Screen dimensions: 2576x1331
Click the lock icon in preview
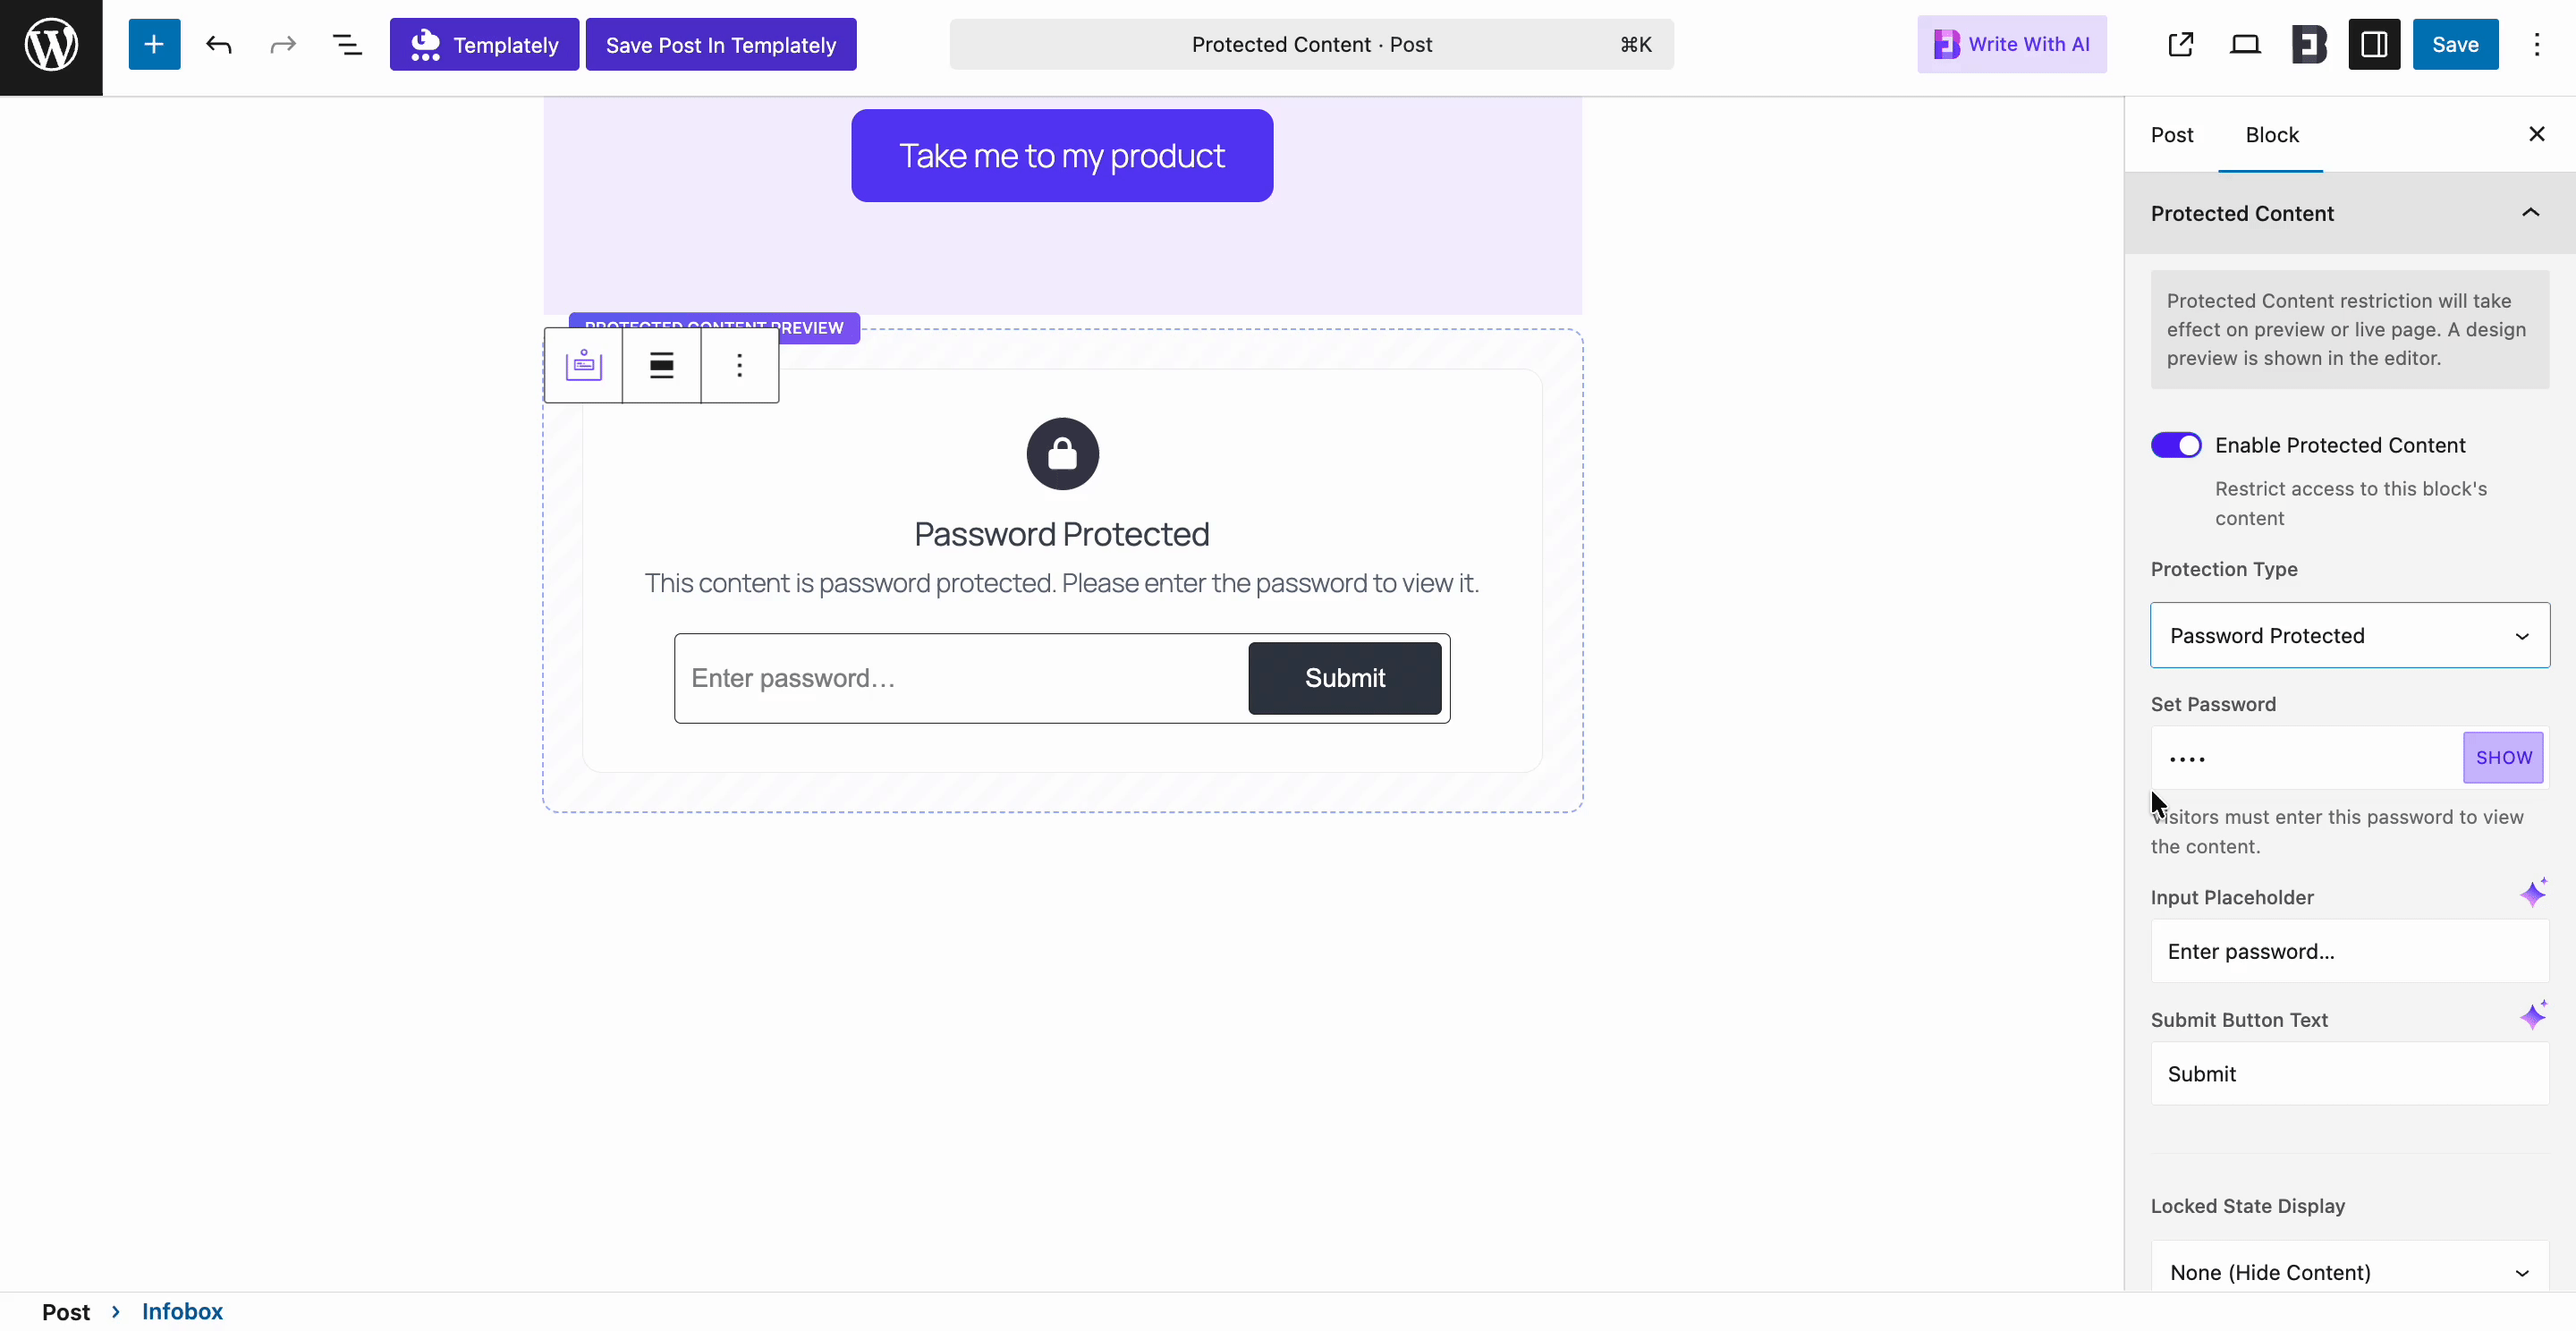pyautogui.click(x=1062, y=455)
